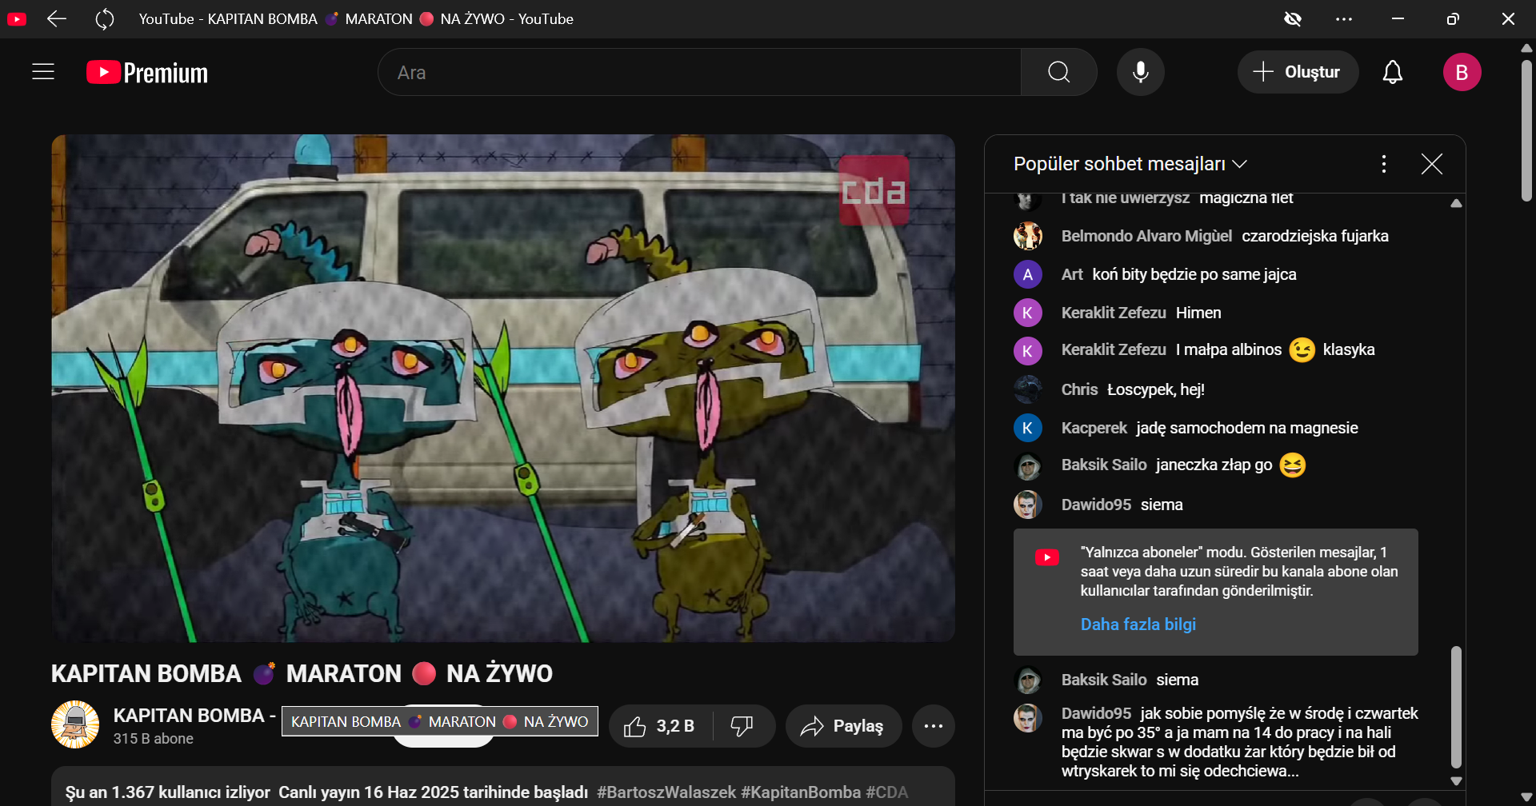Screen dimensions: 1536x806
Task: Click the Paylaş share button
Action: (x=843, y=726)
